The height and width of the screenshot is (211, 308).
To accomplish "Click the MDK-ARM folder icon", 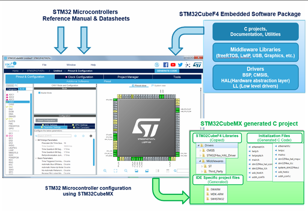I will tap(208, 194).
